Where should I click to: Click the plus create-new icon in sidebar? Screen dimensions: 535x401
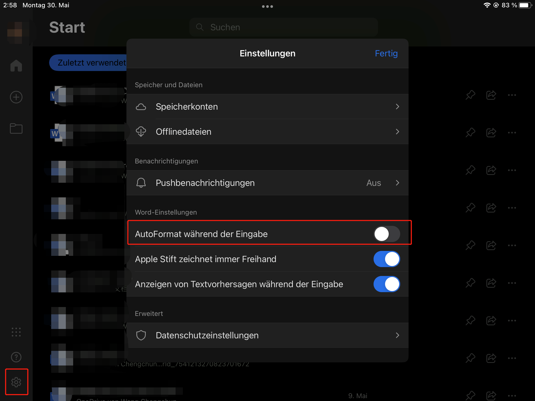pos(16,97)
